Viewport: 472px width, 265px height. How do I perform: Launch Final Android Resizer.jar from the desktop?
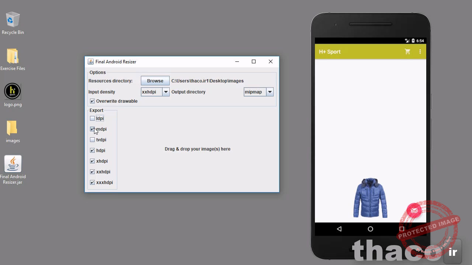click(13, 164)
